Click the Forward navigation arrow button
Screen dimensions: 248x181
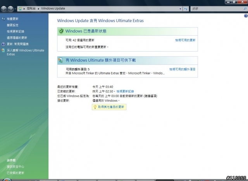click(10, 9)
